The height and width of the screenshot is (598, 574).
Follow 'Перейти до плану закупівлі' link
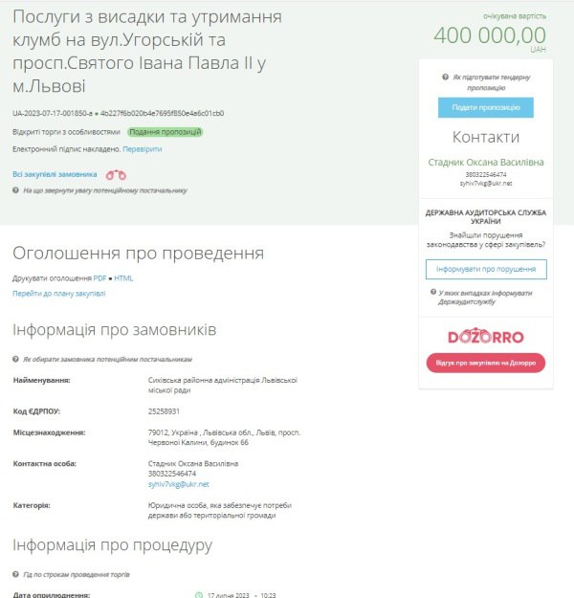(58, 294)
